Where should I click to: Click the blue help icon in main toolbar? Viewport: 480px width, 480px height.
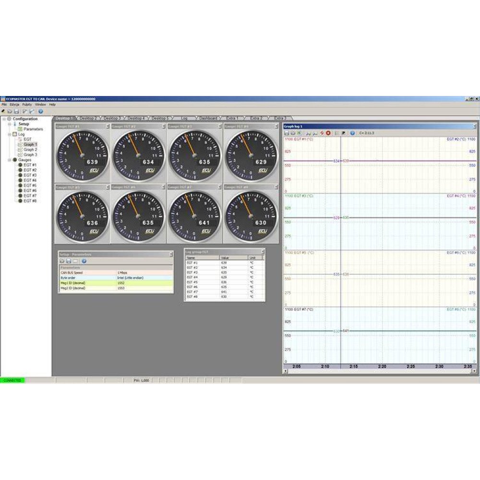click(41, 111)
